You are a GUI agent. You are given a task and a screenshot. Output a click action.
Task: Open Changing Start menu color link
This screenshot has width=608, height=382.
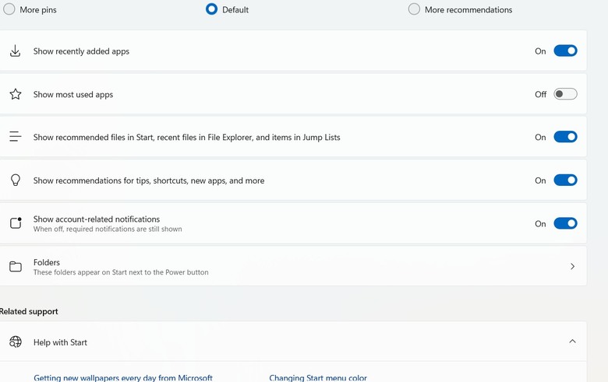pyautogui.click(x=318, y=378)
